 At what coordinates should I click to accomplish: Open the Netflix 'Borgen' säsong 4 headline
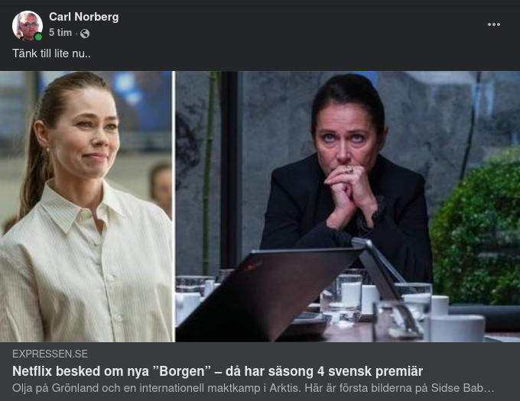pos(217,371)
